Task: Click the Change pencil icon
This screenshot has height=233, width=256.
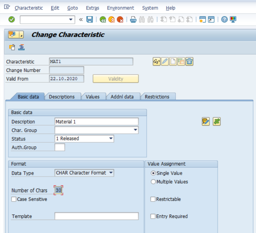Action: pyautogui.click(x=165, y=61)
